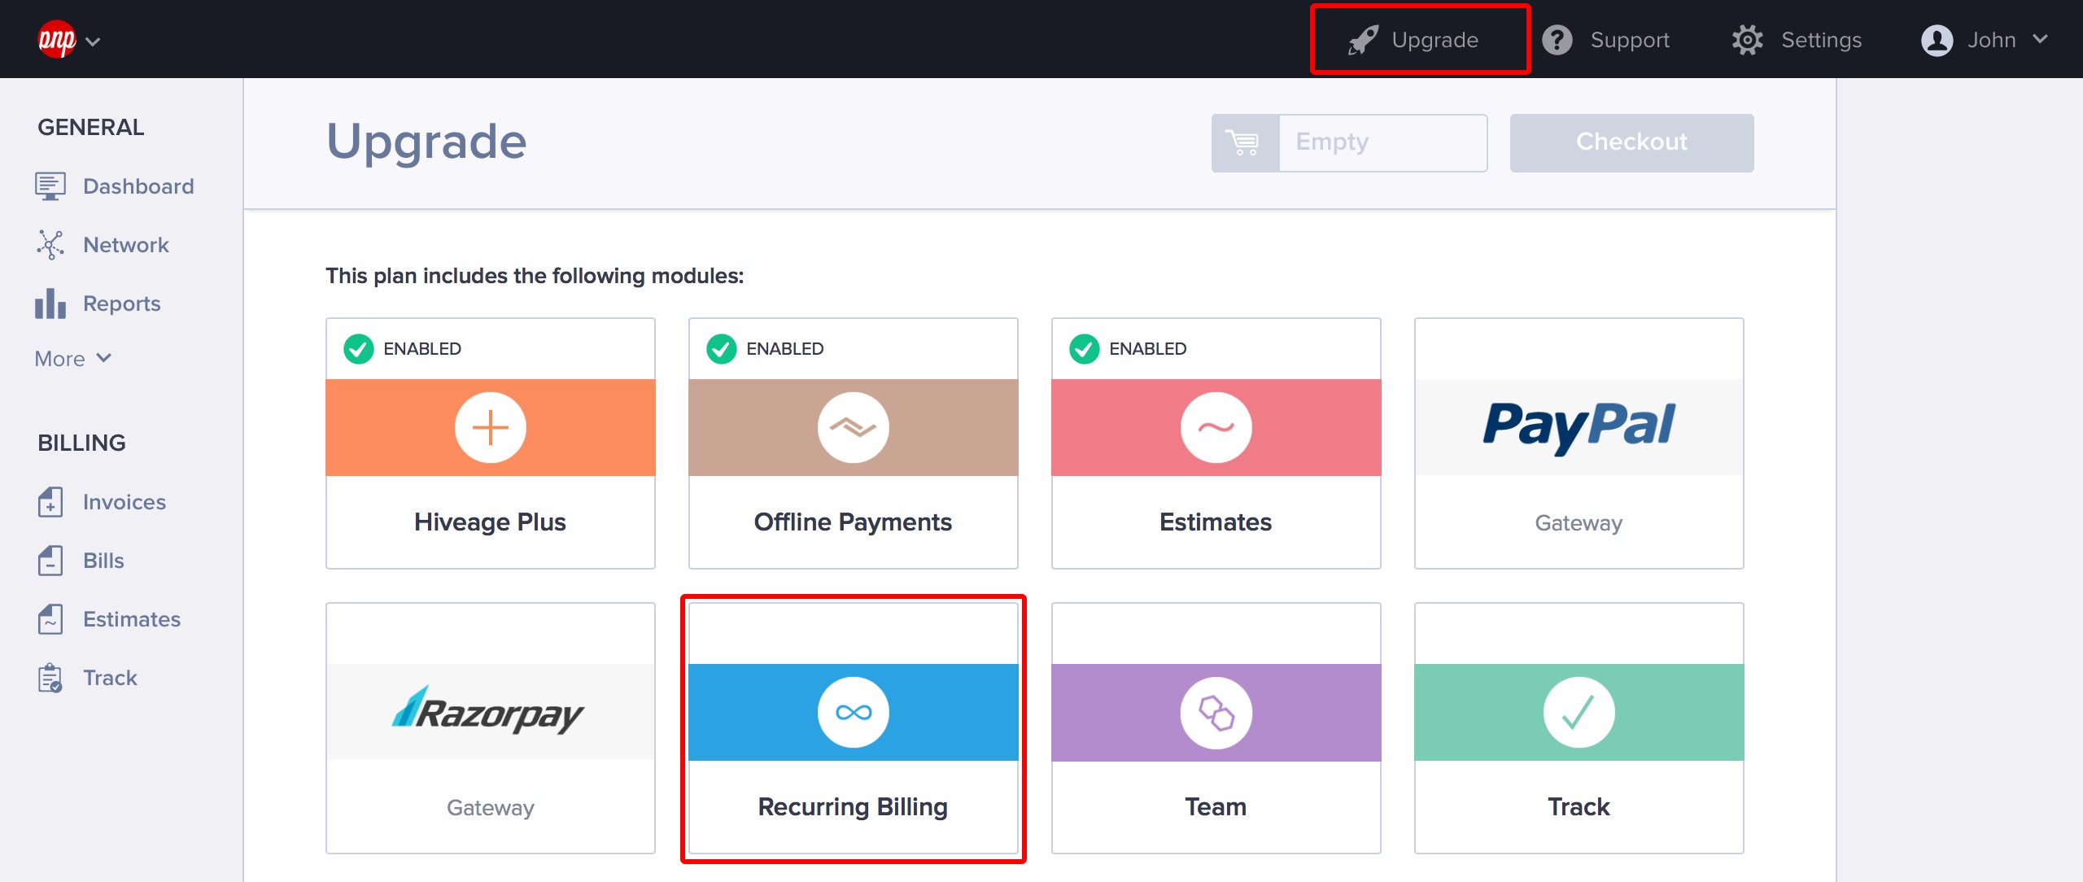Click the Reports bar chart icon
This screenshot has height=882, width=2083.
(x=50, y=303)
